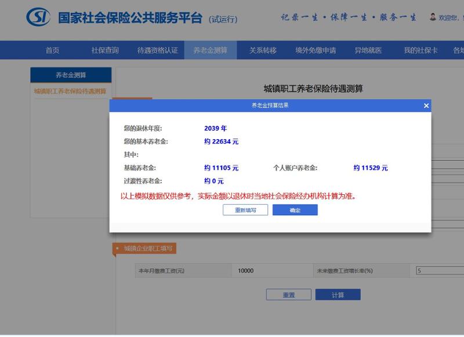Click the 重置 button below the form
This screenshot has height=337, width=464.
pyautogui.click(x=288, y=295)
